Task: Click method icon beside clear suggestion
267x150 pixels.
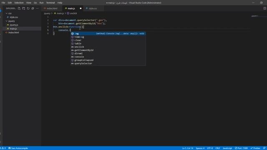Action: coord(73,40)
